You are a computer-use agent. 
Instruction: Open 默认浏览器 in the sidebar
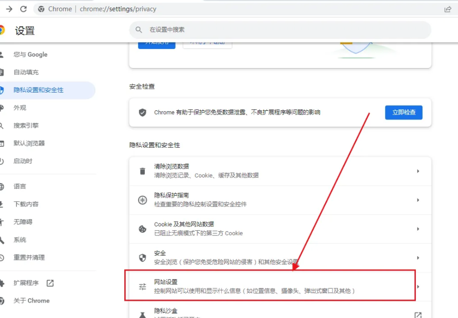click(x=29, y=144)
